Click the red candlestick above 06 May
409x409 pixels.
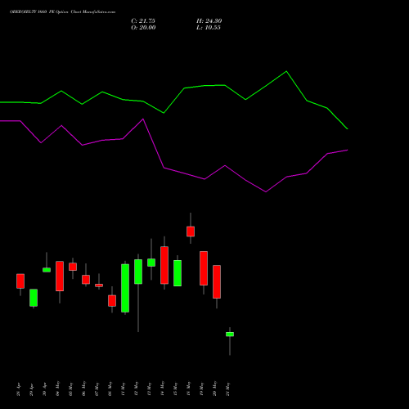point(86,280)
